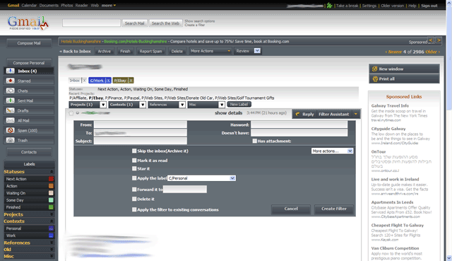Image resolution: width=452 pixels, height=261 pixels.
Task: Click the Print all icon
Action: pyautogui.click(x=375, y=79)
